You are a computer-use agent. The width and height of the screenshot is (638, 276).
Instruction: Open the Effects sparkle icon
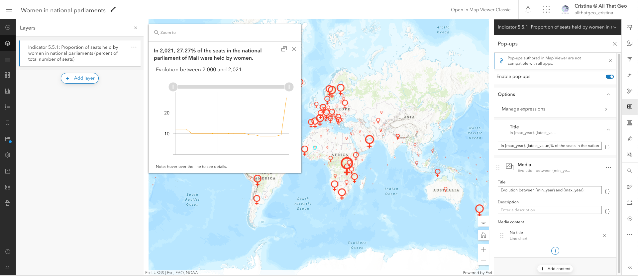pyautogui.click(x=630, y=75)
